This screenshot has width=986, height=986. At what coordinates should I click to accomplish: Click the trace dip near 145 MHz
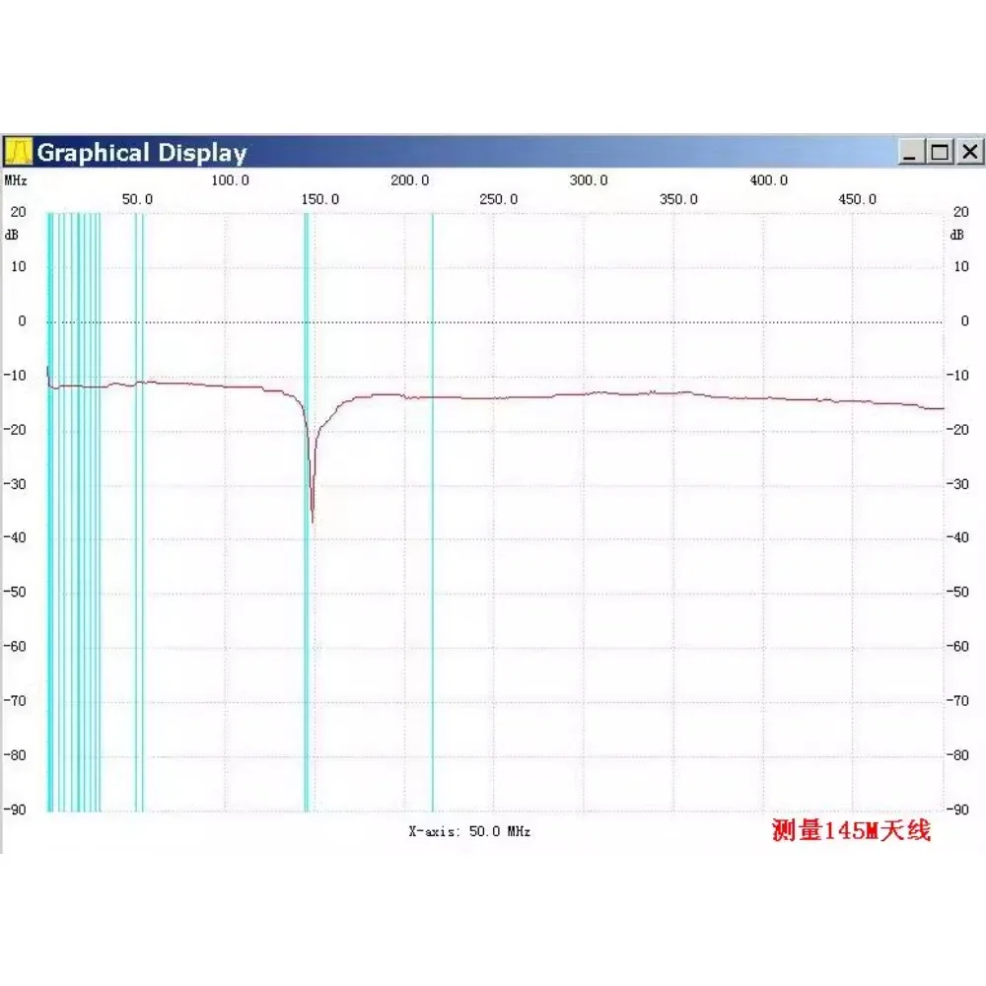pyautogui.click(x=313, y=520)
